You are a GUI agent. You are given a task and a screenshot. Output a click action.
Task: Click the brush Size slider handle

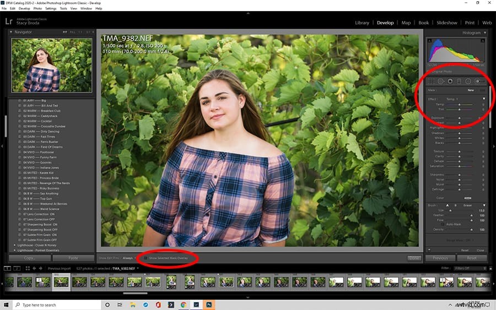450,210
